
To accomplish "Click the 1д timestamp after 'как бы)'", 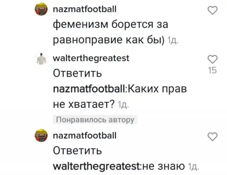I will [x=173, y=40].
